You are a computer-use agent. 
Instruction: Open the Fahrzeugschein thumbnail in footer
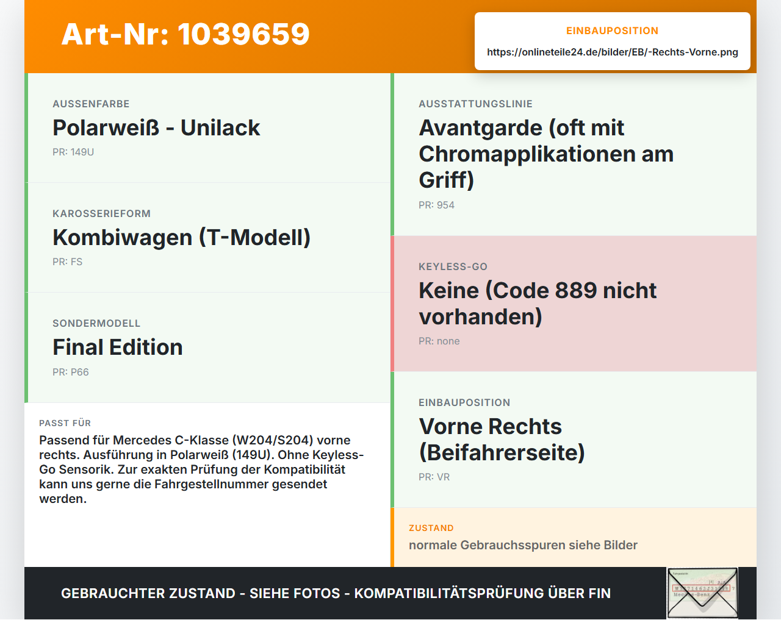coord(703,593)
